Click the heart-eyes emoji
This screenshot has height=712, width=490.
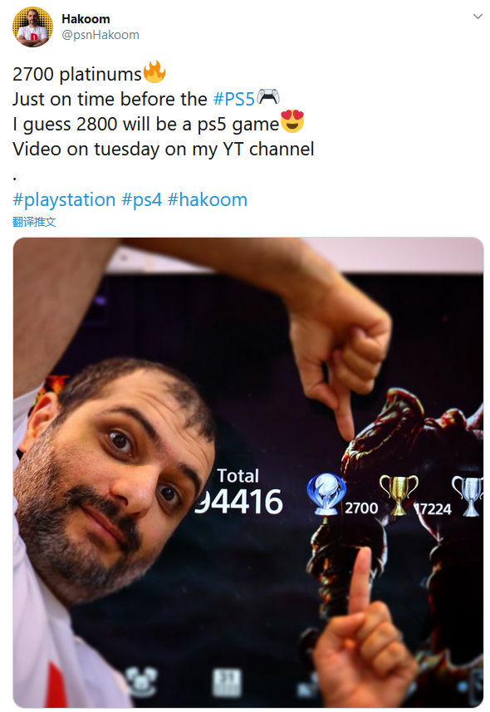pyautogui.click(x=292, y=121)
